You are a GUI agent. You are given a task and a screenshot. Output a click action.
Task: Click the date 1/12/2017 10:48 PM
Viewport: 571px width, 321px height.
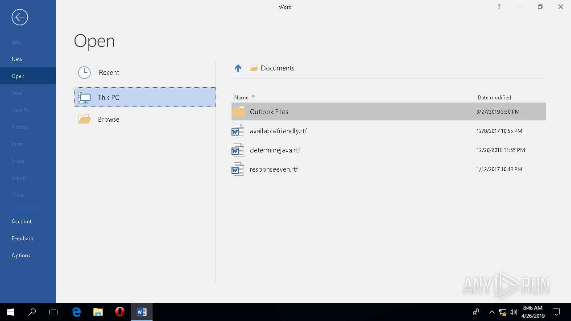tap(499, 169)
